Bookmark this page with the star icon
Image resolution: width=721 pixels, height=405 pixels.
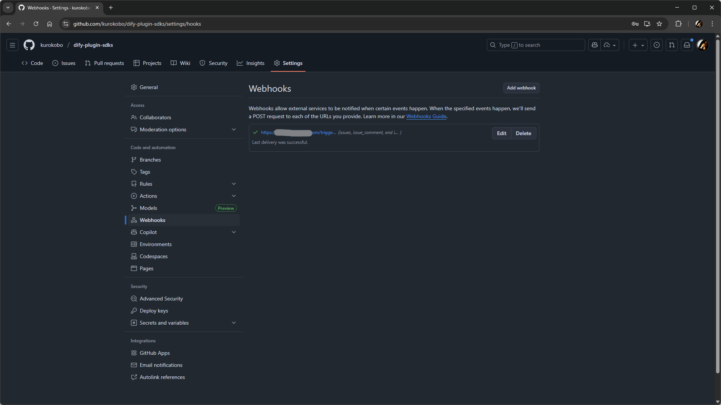click(660, 24)
